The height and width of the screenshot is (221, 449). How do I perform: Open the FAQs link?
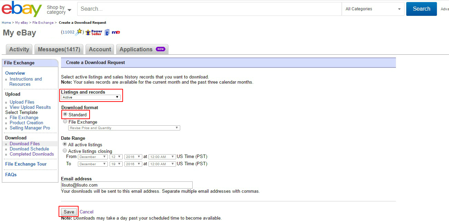11,175
